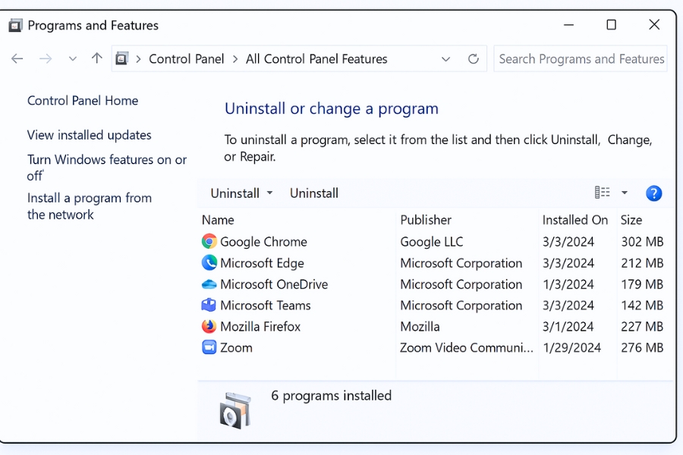
Task: Open the recent locations dropdown chevron
Action: pyautogui.click(x=72, y=59)
